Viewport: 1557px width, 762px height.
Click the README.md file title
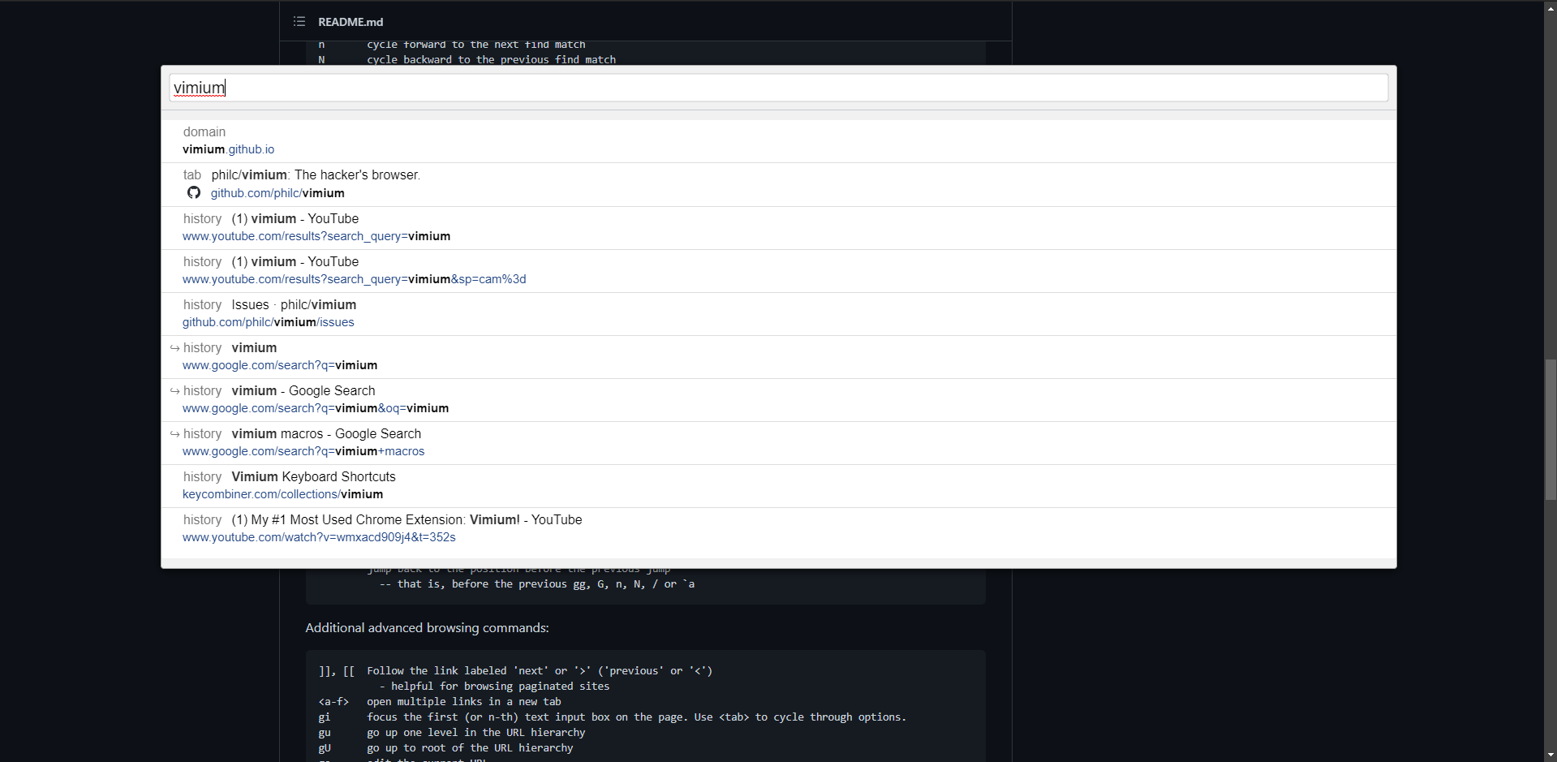click(351, 22)
